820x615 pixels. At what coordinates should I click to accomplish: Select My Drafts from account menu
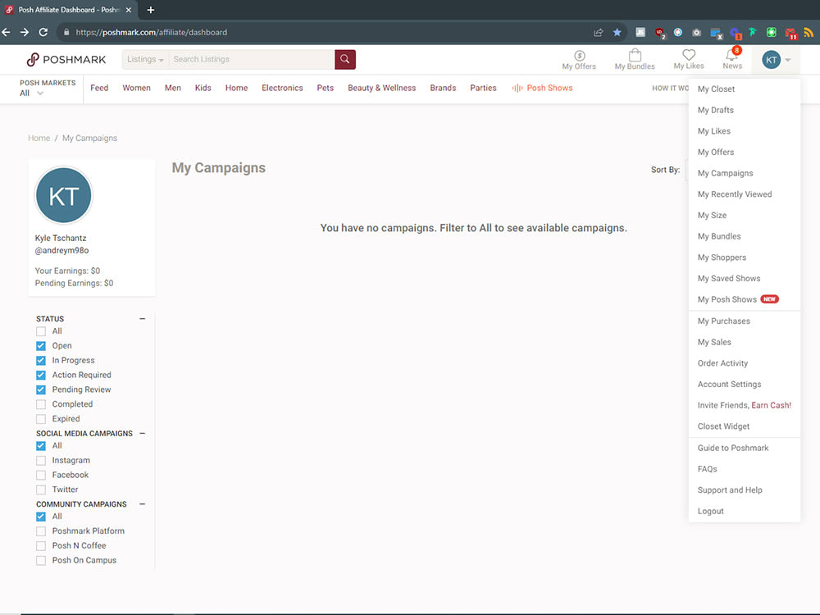[715, 110]
